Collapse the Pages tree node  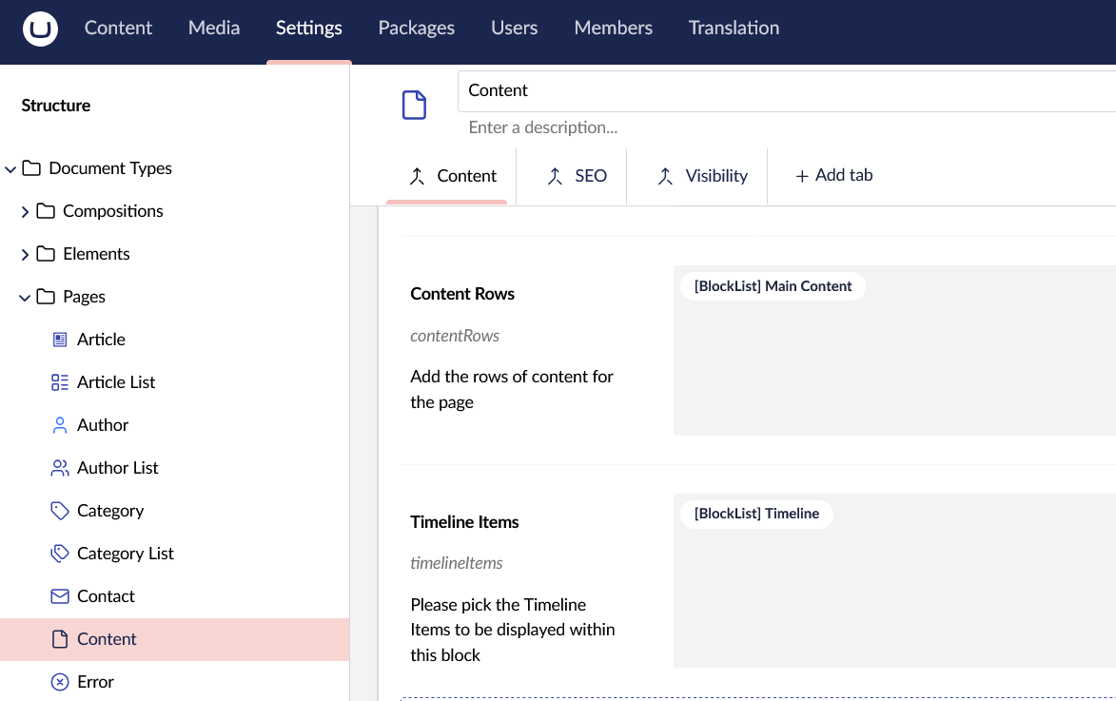pos(26,296)
